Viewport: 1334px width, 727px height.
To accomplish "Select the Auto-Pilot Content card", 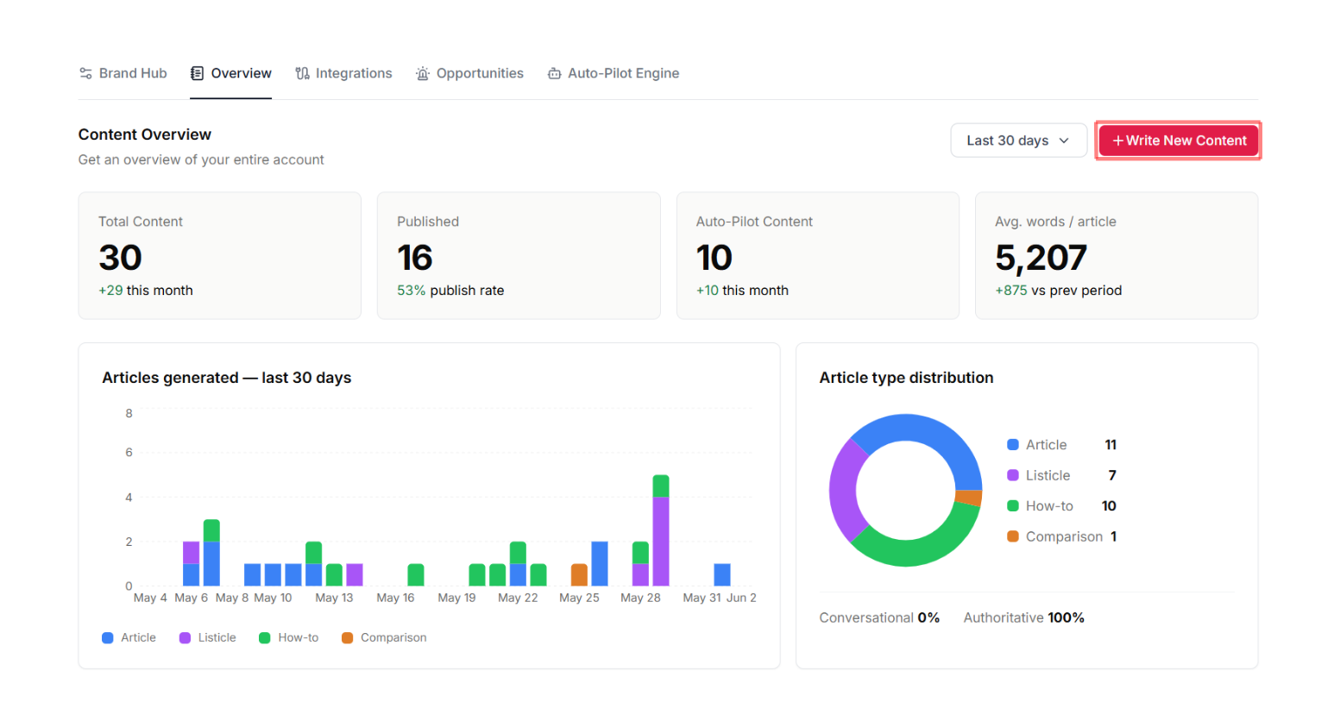I will 818,255.
